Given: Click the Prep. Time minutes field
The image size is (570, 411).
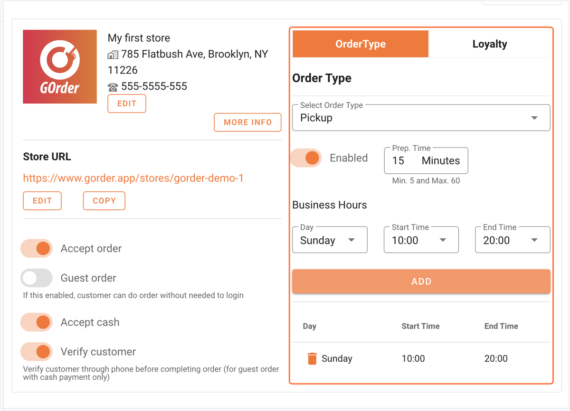Looking at the screenshot, I should (x=426, y=161).
